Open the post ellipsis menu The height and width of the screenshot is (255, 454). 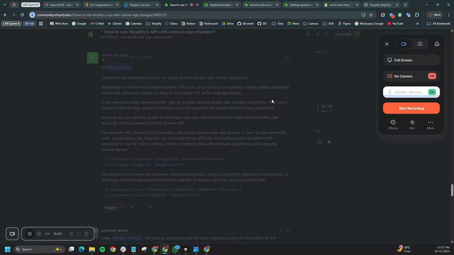coord(159,208)
